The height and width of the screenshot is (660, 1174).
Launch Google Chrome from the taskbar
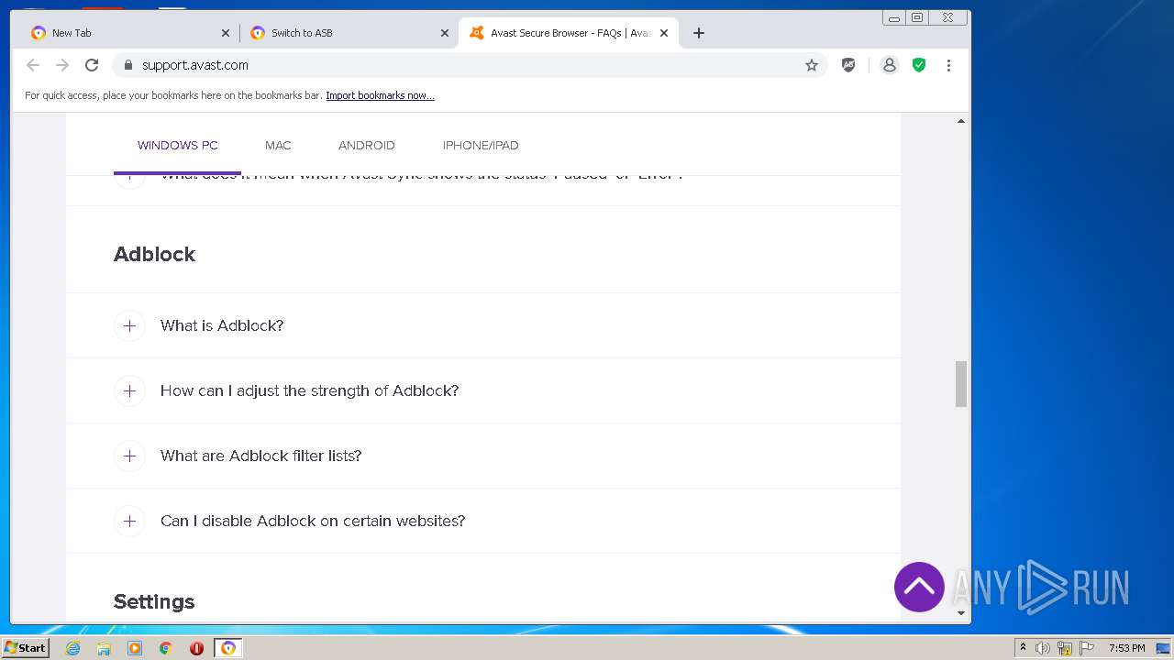165,648
